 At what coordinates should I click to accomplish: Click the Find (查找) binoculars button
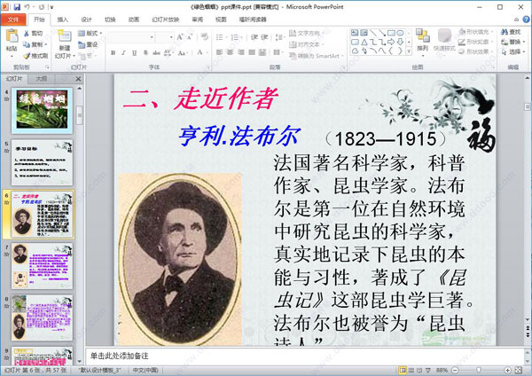[511, 32]
